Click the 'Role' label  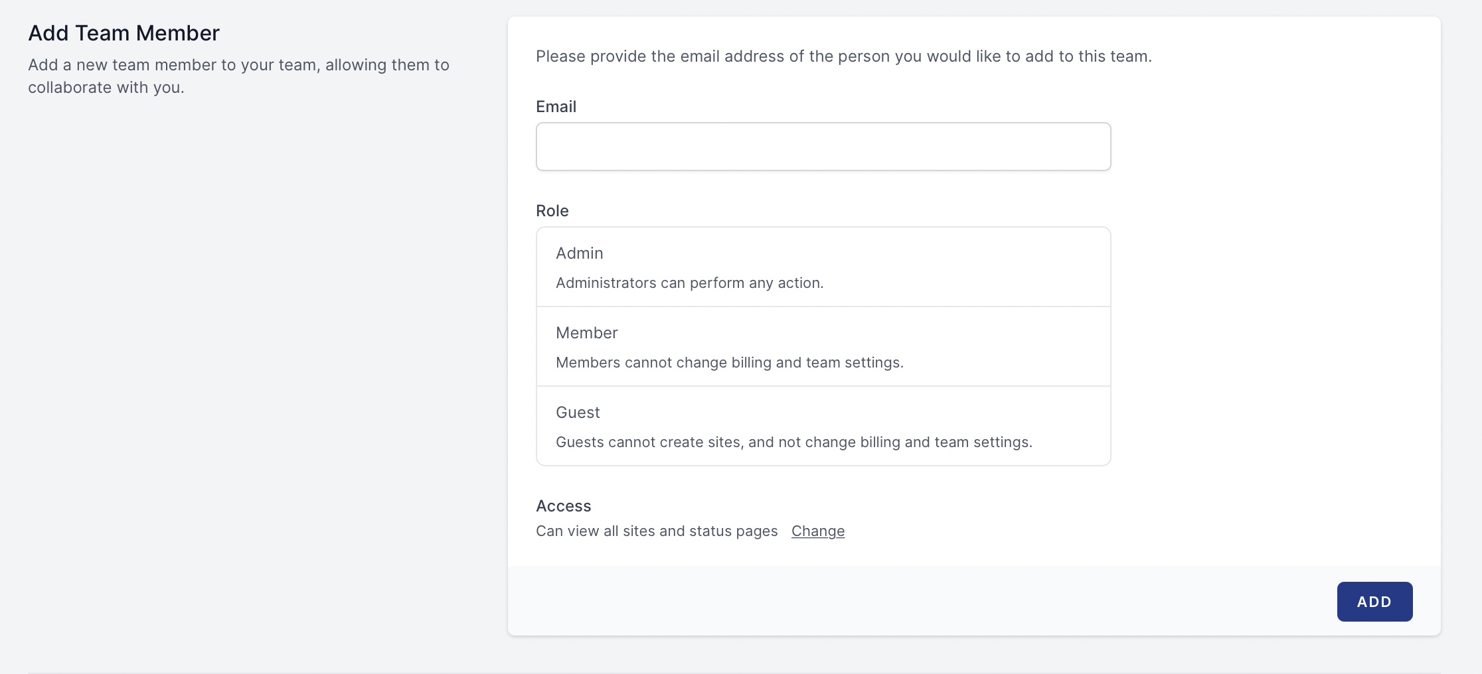552,211
